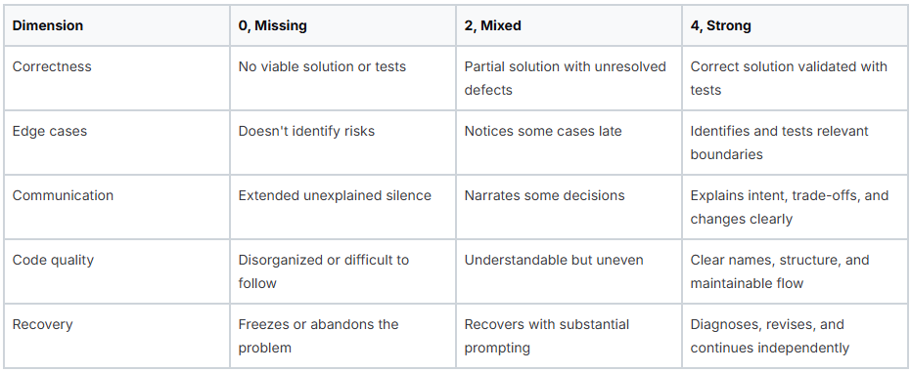
Task: Click the '2, Mixed' header cell
Action: pos(569,26)
